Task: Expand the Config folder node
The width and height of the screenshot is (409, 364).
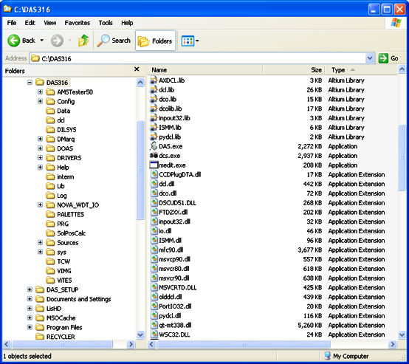Action: (x=40, y=101)
